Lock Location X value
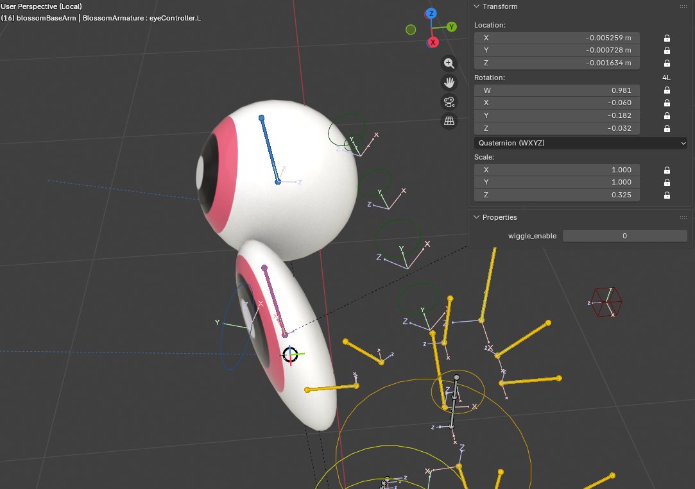 click(667, 38)
